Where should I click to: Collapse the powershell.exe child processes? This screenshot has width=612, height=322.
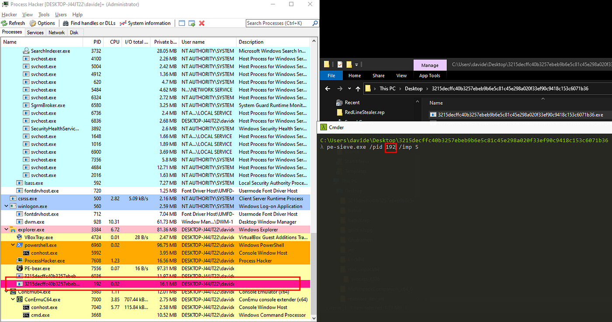[x=13, y=245]
